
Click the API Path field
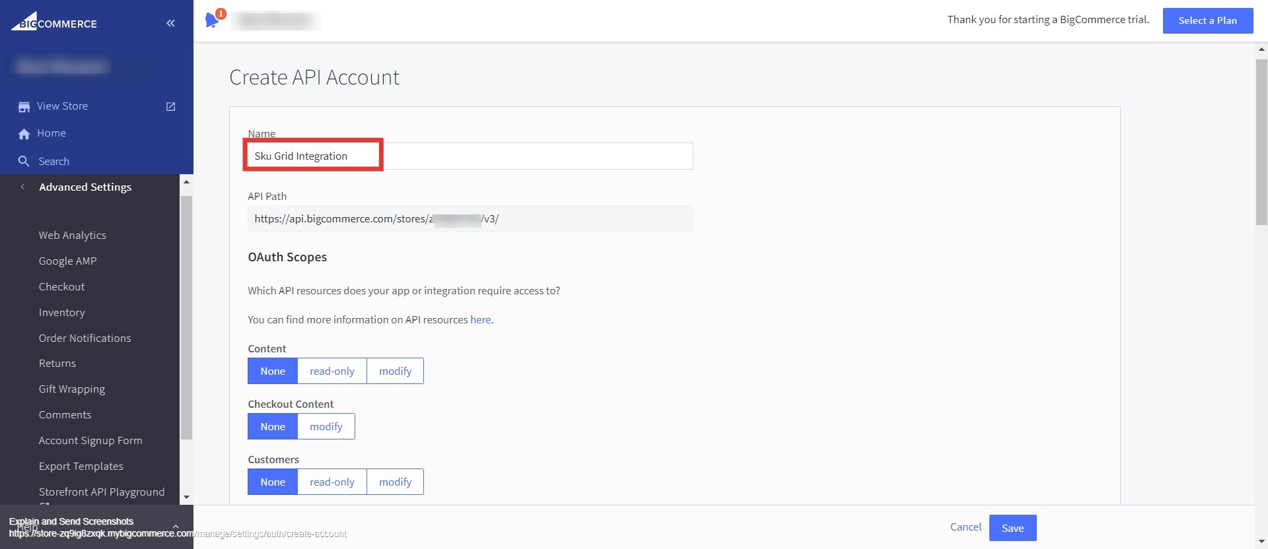(470, 218)
